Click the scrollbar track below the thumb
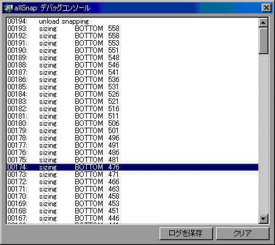 (263, 134)
